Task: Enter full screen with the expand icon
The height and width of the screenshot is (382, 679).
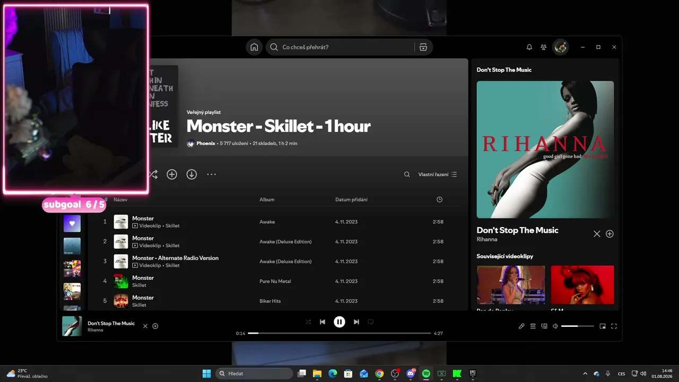Action: pyautogui.click(x=614, y=326)
